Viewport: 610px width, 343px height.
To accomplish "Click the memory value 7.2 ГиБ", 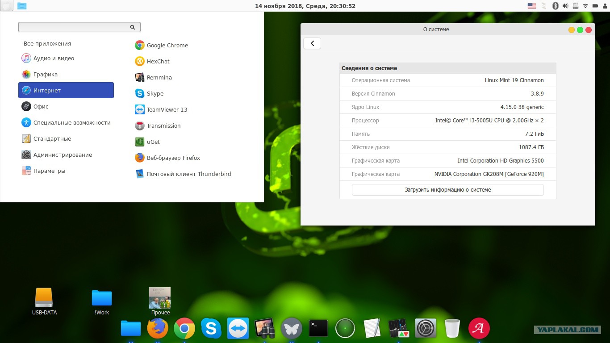I will [x=535, y=134].
